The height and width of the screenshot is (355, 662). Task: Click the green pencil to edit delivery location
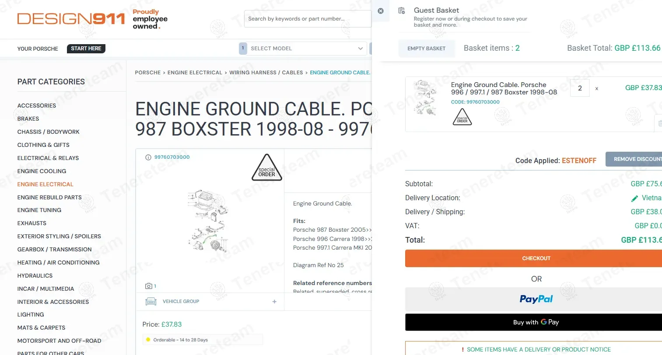click(634, 198)
